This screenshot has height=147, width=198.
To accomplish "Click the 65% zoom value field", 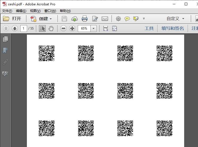I will (84, 28).
